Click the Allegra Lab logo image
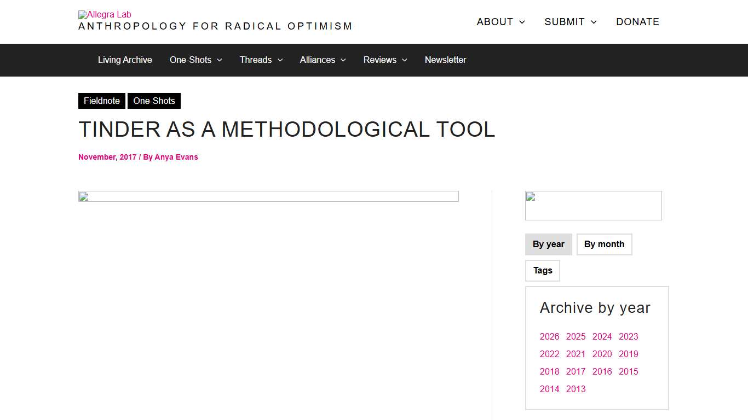The image size is (748, 420). click(x=104, y=14)
